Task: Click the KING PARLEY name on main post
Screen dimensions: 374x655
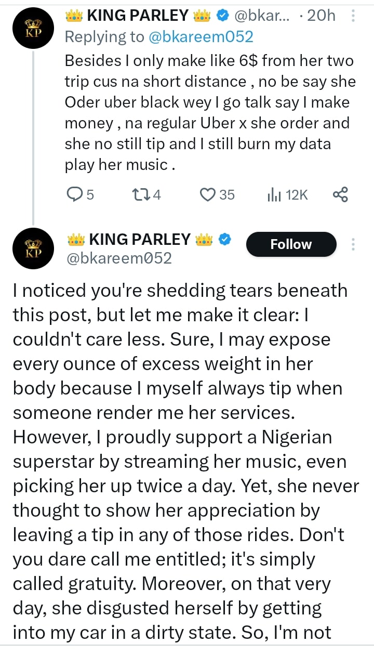Action: coord(140,239)
